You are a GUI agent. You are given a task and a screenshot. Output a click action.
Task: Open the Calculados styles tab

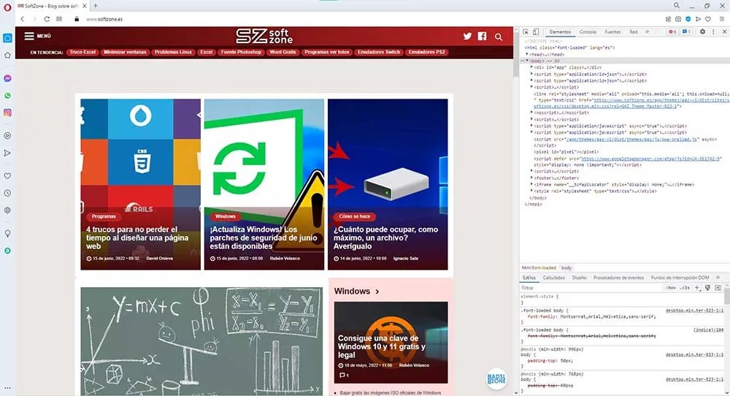point(553,278)
